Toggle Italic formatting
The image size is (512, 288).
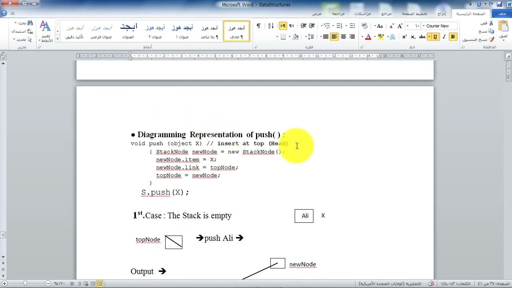(444, 37)
